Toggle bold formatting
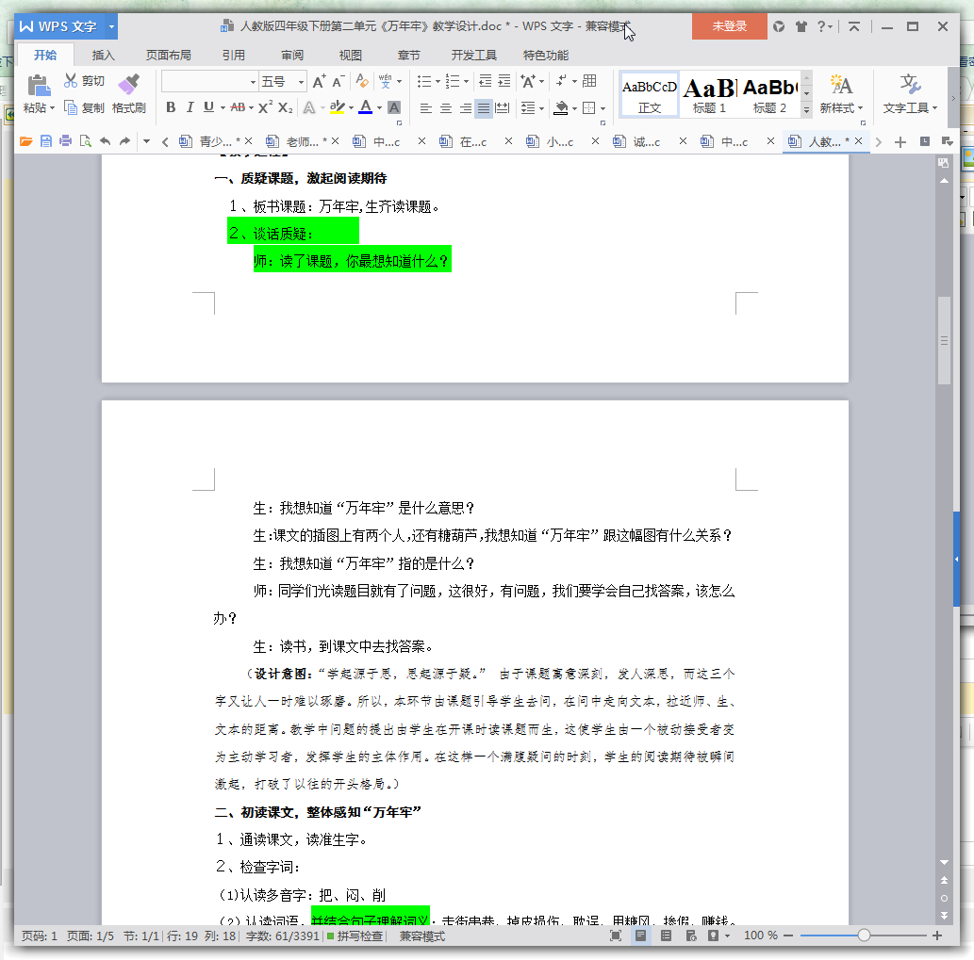The height and width of the screenshot is (960, 974). point(171,107)
